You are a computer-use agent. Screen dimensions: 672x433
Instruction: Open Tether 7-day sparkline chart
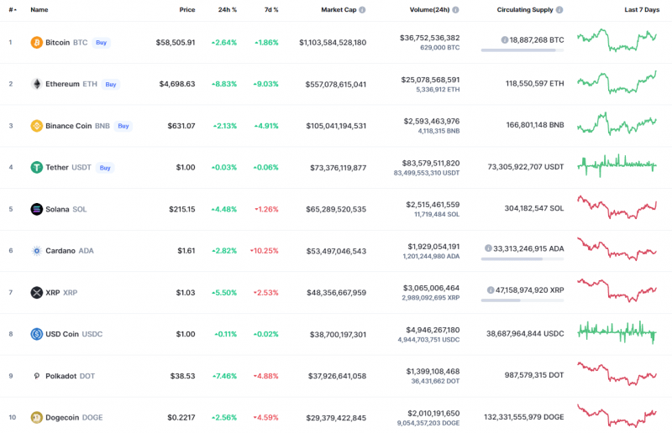click(x=617, y=165)
